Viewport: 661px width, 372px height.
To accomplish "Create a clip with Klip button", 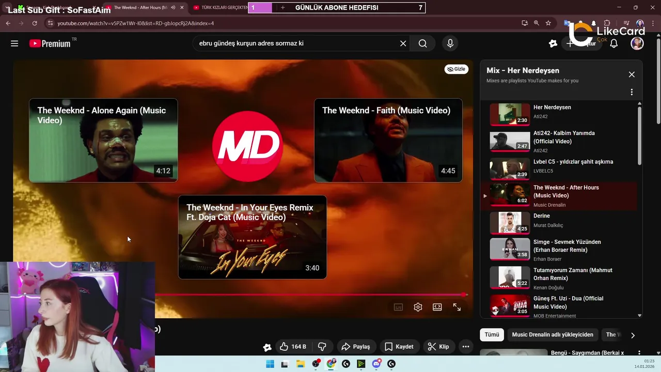I will point(438,347).
